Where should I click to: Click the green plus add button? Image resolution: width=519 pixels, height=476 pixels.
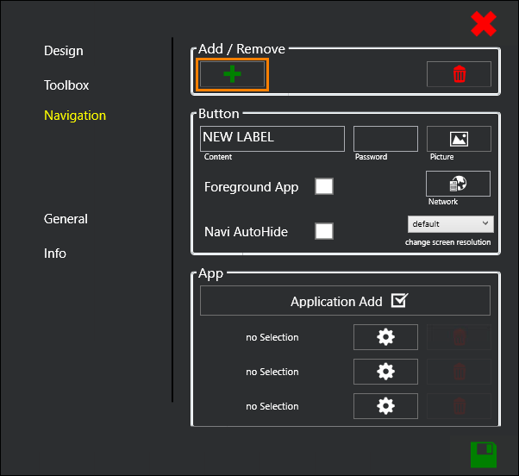[232, 75]
